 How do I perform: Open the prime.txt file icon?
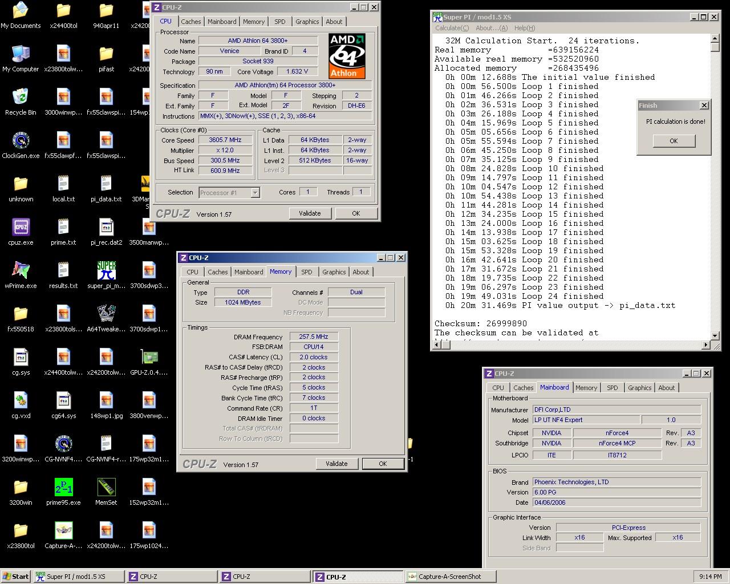coord(63,232)
